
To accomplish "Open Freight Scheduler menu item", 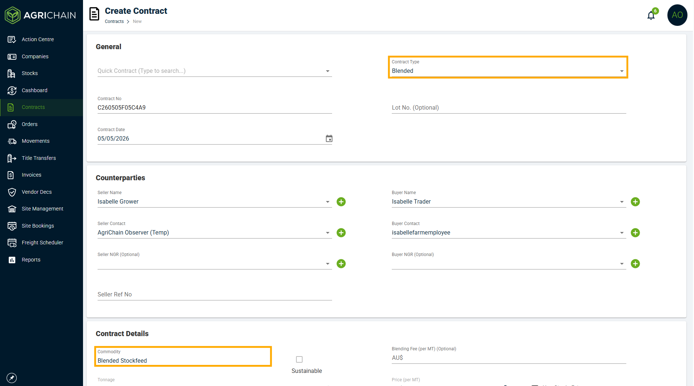I will [x=42, y=243].
